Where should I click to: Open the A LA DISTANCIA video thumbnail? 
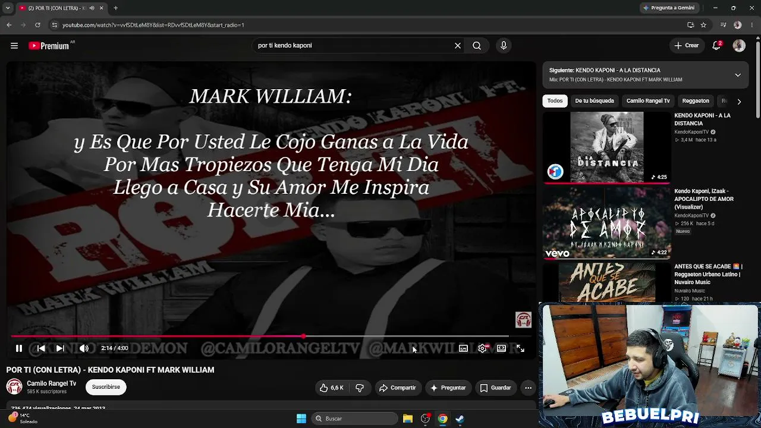[x=606, y=147]
